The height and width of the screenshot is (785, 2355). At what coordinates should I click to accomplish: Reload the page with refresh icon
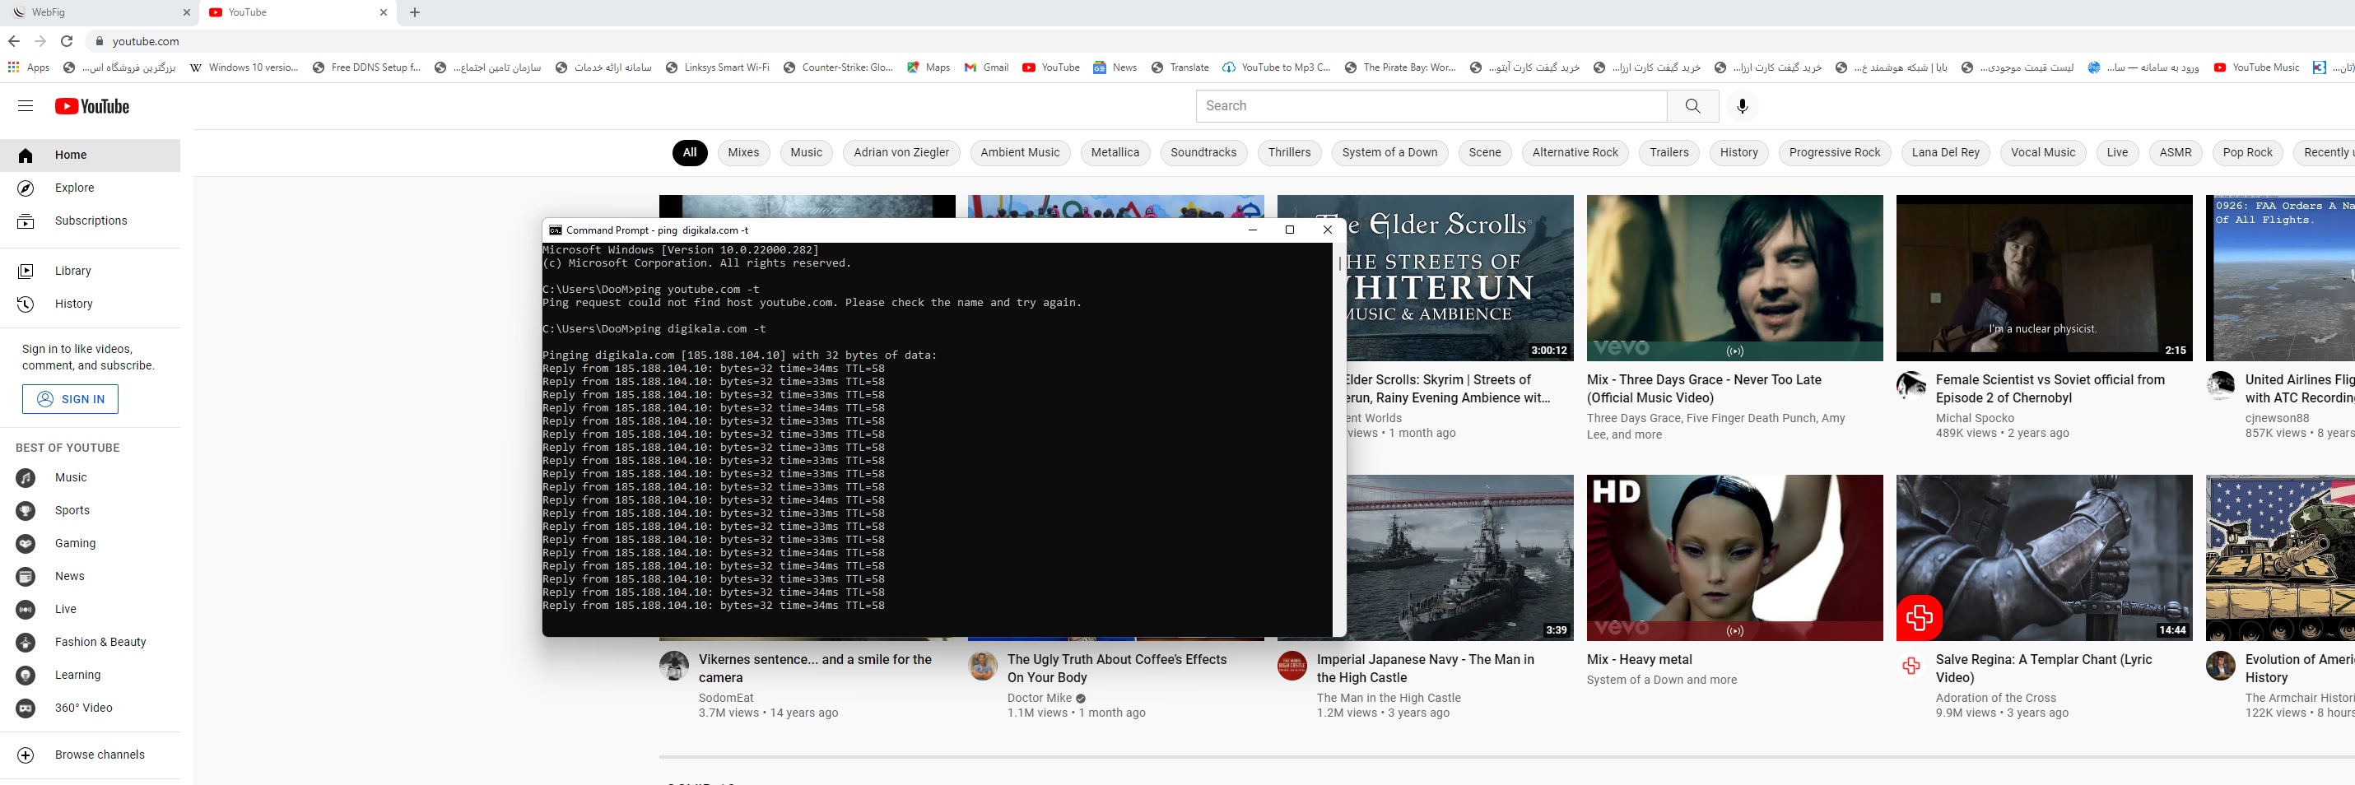tap(66, 41)
